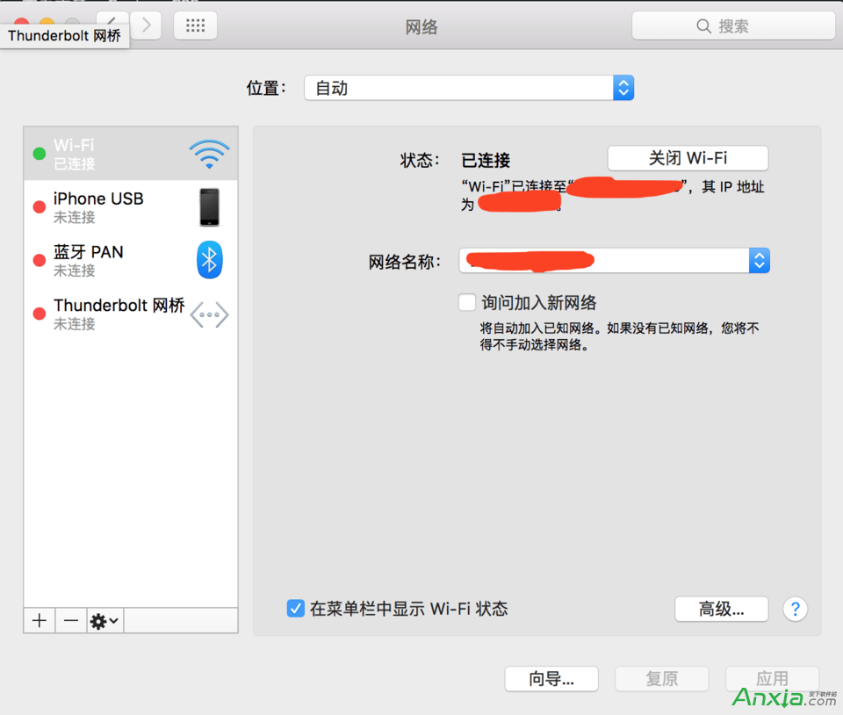Click the search field 搜索
The width and height of the screenshot is (843, 715).
tap(733, 25)
